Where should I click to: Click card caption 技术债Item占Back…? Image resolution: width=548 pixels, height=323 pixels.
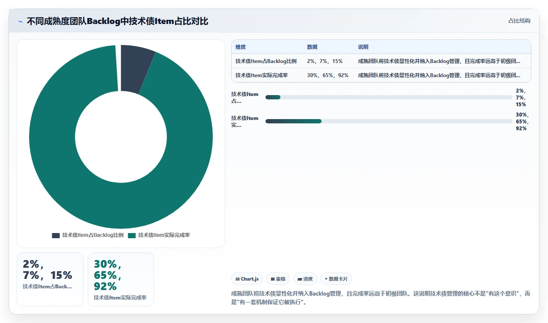click(x=47, y=287)
